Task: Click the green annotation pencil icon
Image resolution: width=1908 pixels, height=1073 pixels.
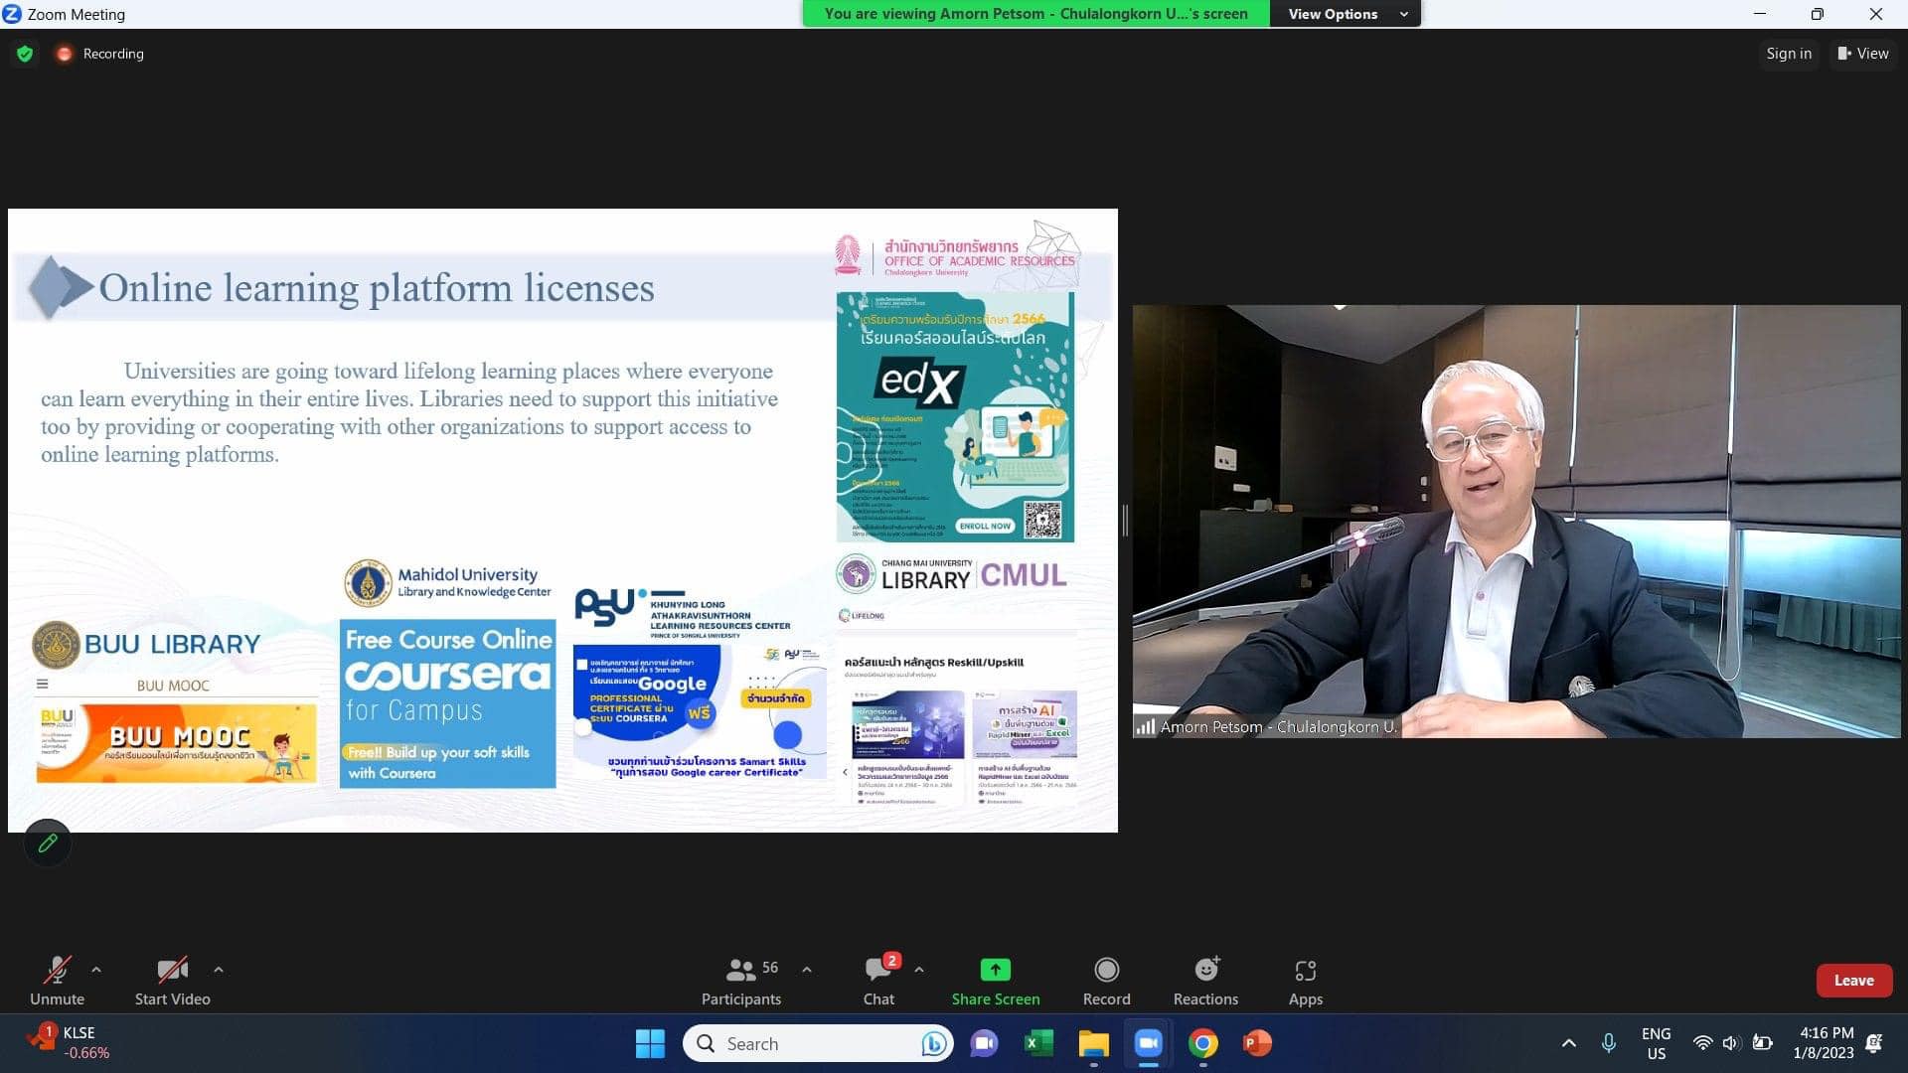Action: [x=48, y=843]
